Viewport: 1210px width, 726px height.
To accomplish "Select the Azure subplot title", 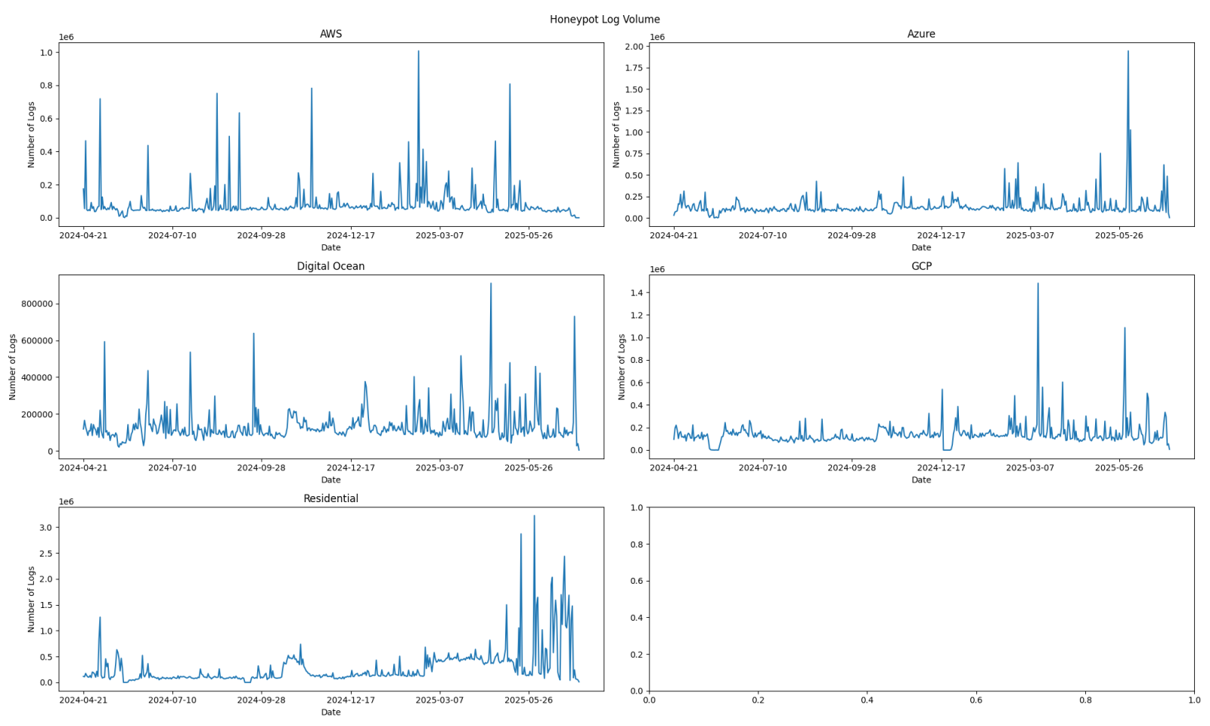I will [x=921, y=34].
